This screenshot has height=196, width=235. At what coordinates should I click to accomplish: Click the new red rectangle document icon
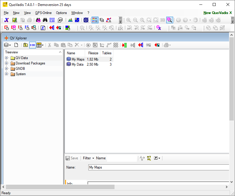pos(7,28)
